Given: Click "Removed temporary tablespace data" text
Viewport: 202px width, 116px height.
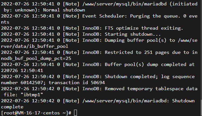Looking at the screenshot, I should 151,89.
